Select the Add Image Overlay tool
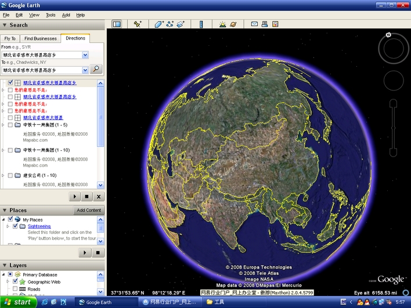Screen dimensions: 411x308 [181, 24]
